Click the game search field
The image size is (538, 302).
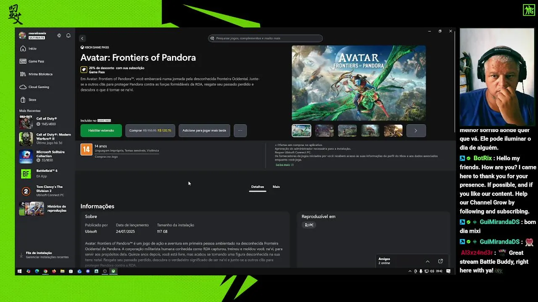(265, 38)
